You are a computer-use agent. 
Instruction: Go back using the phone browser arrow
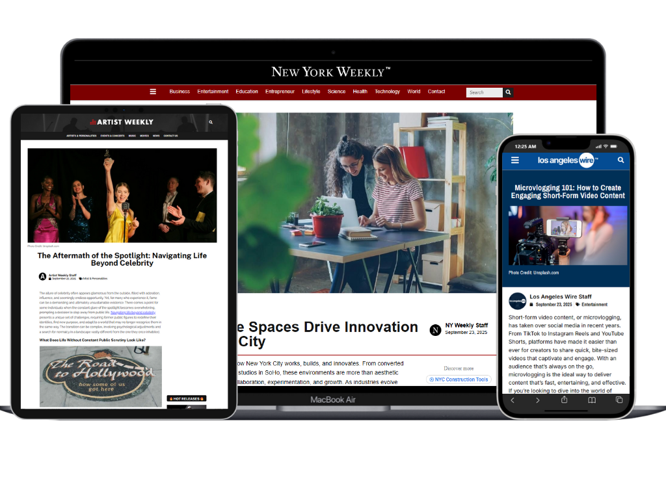(512, 400)
